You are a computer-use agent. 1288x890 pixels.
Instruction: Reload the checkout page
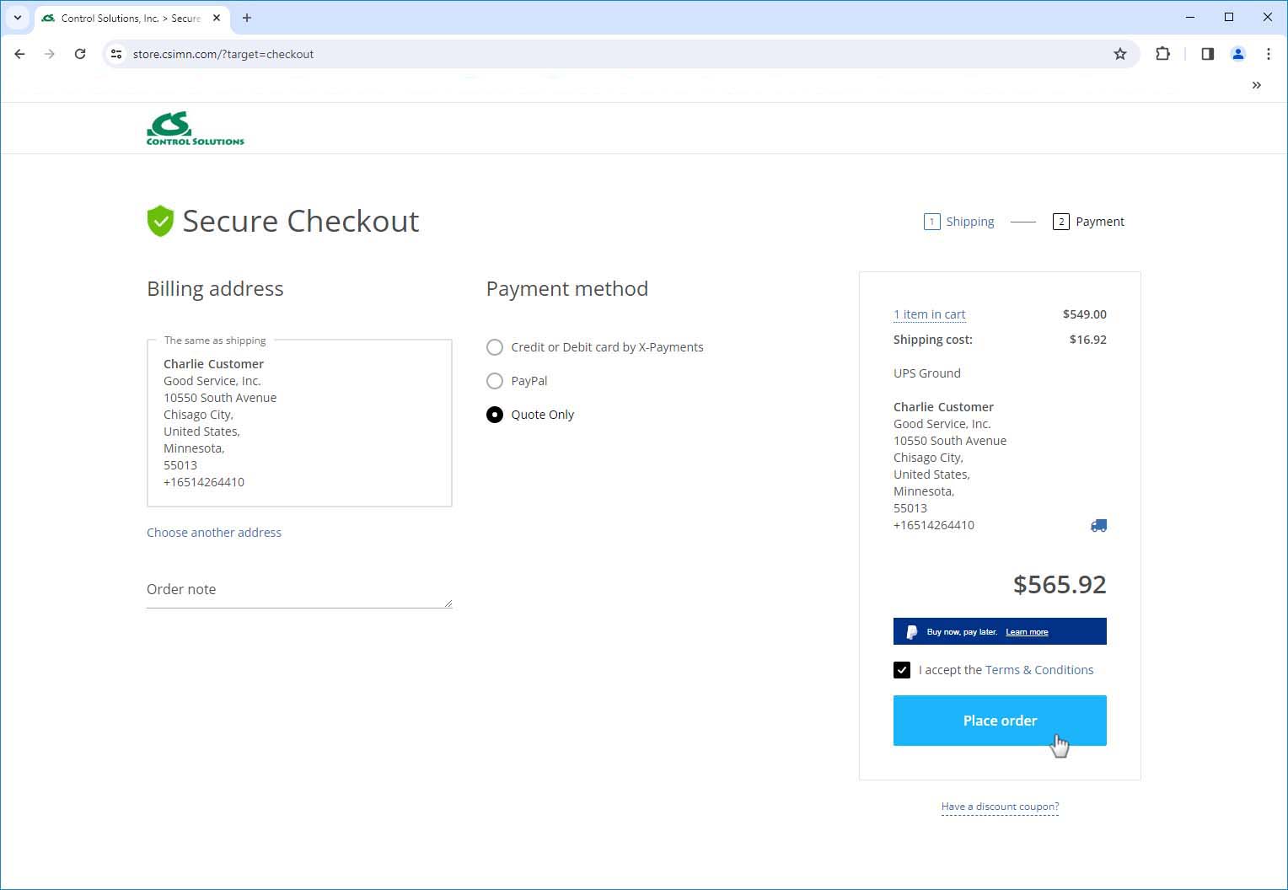tap(80, 54)
